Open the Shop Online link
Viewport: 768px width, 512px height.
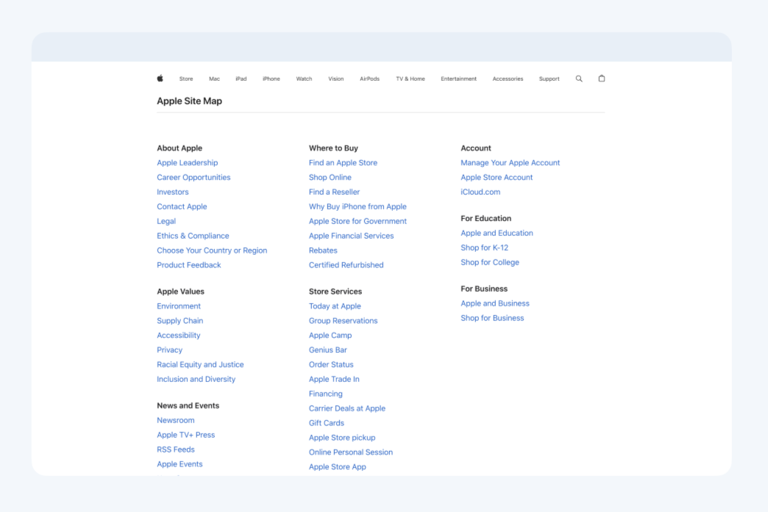(330, 178)
